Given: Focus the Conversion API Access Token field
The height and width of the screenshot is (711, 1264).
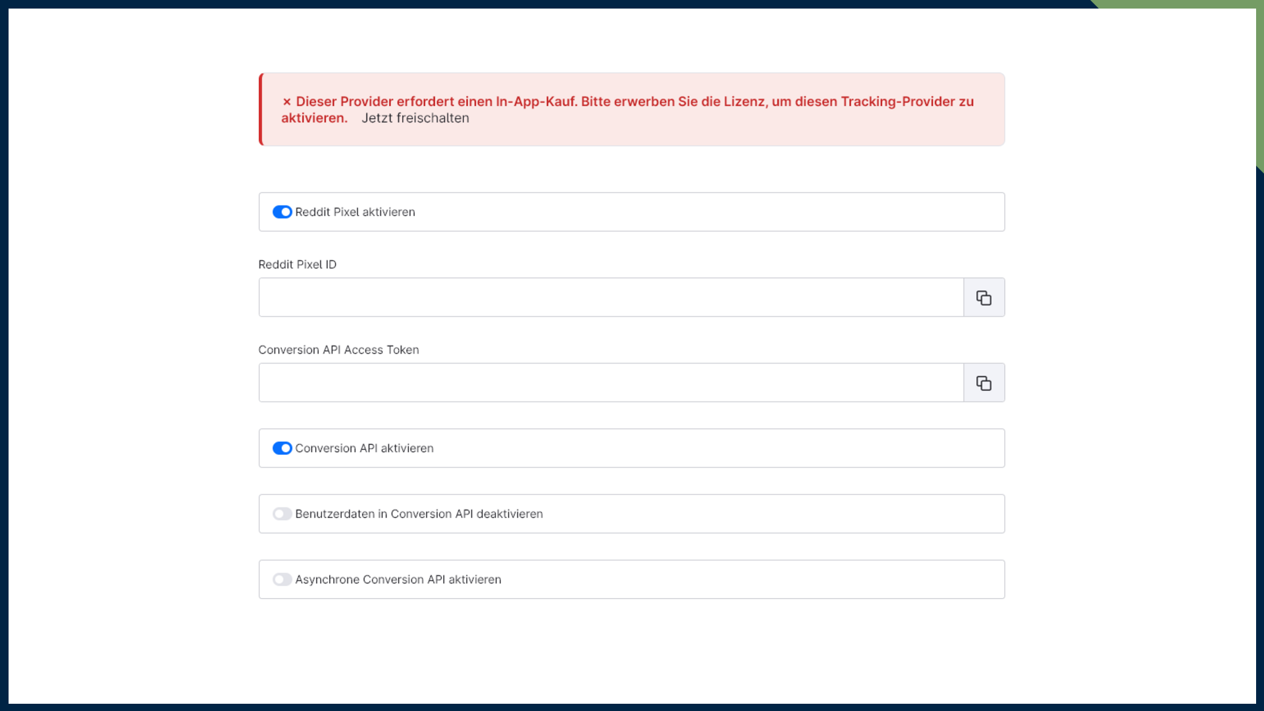Looking at the screenshot, I should coord(610,383).
